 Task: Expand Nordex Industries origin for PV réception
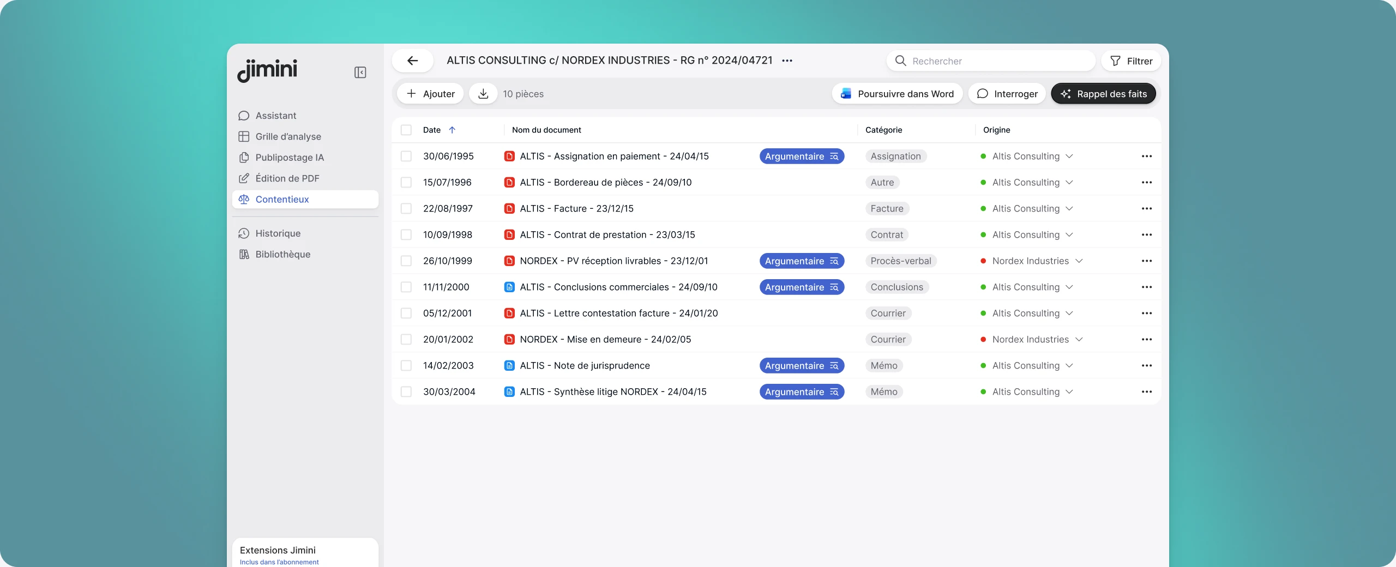click(1079, 261)
